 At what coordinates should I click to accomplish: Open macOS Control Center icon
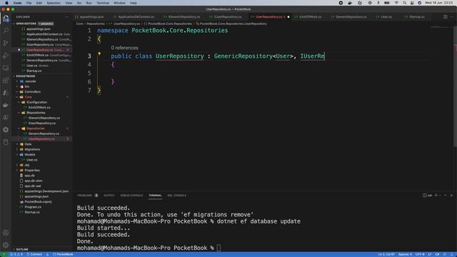click(412, 3)
